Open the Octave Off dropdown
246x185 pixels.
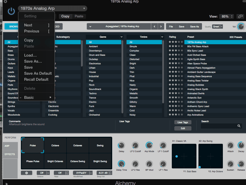(43, 173)
